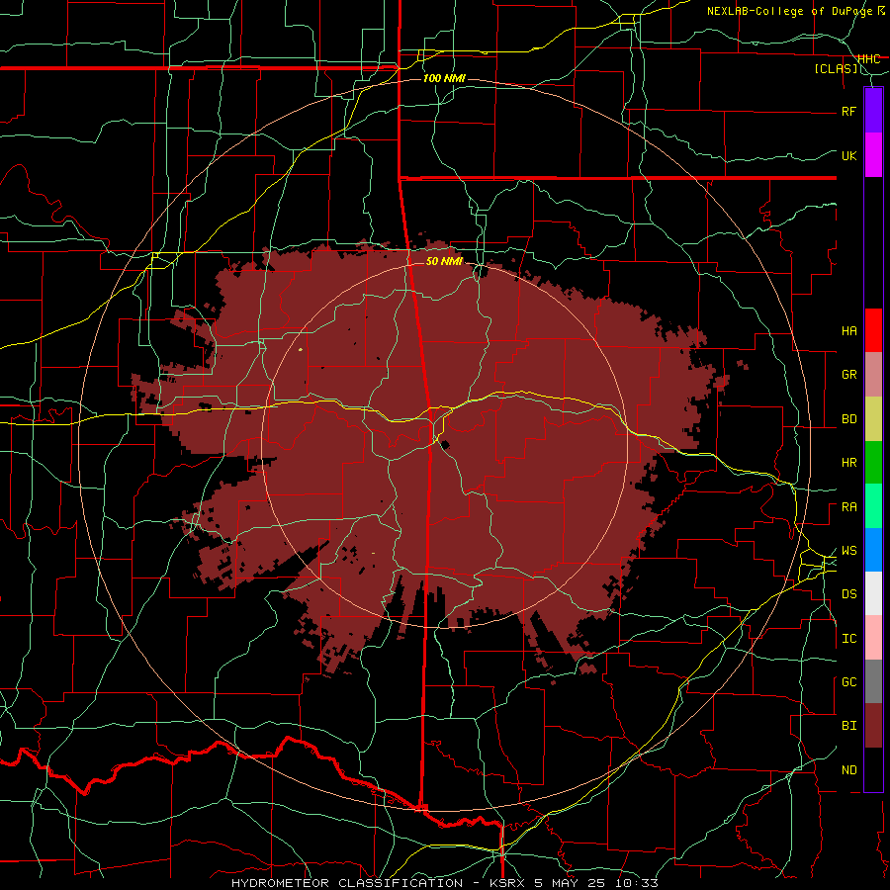Click the GC gray legend swatch
890x890 pixels.
[x=873, y=681]
